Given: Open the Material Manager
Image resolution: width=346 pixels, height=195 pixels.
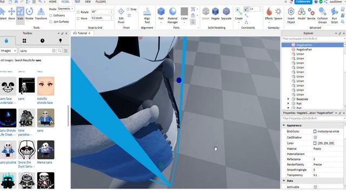Looking at the screenshot, I should pyautogui.click(x=172, y=15).
